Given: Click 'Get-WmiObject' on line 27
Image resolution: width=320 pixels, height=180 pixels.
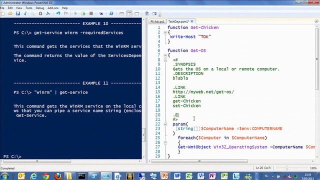Looking at the screenshot, I should pyautogui.click(x=194, y=147).
